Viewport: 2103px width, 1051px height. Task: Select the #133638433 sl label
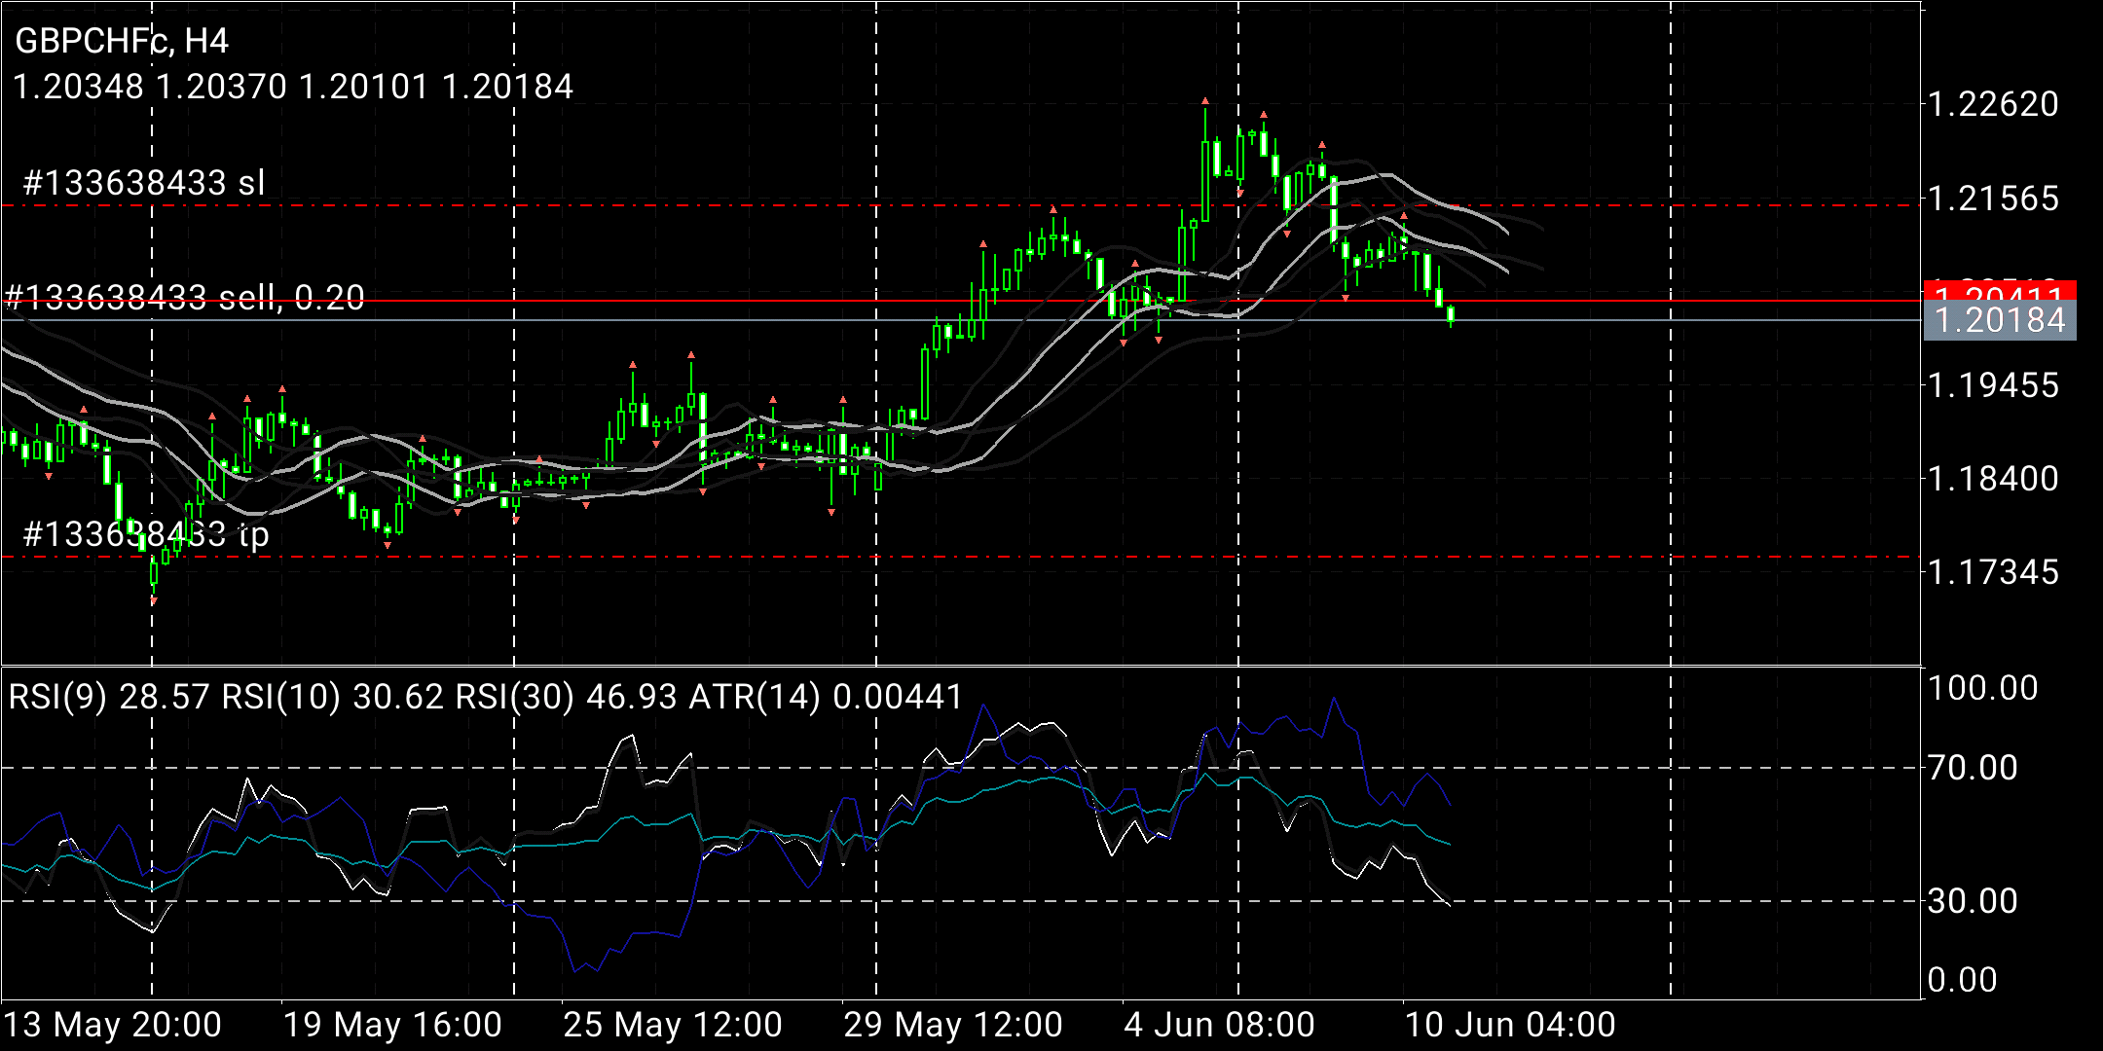pos(144,183)
